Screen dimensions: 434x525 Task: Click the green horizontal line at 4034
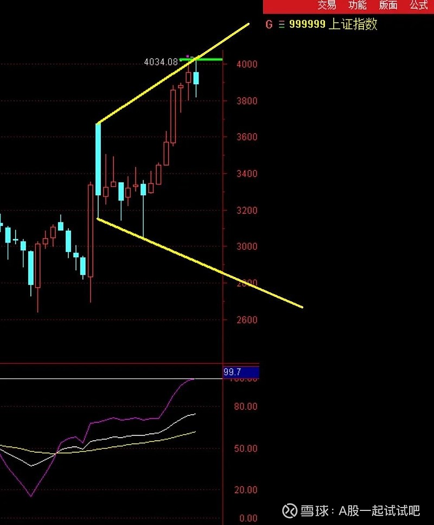tap(201, 60)
